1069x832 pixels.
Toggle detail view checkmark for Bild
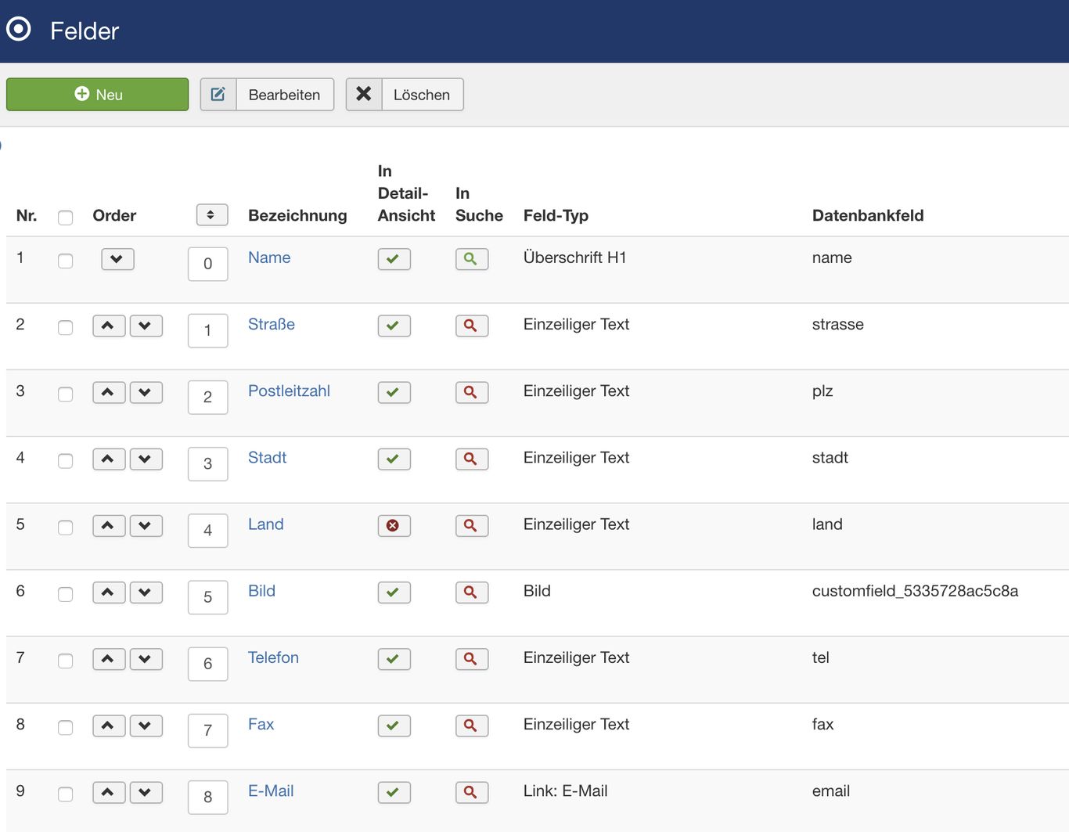[394, 592]
